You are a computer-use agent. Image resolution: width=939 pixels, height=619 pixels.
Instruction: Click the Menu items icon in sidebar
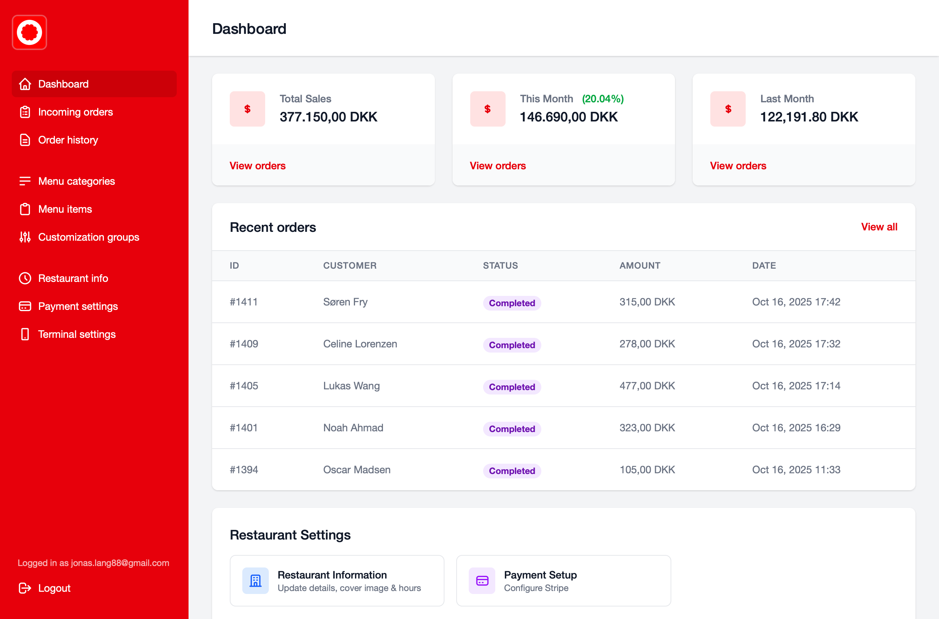click(x=25, y=209)
